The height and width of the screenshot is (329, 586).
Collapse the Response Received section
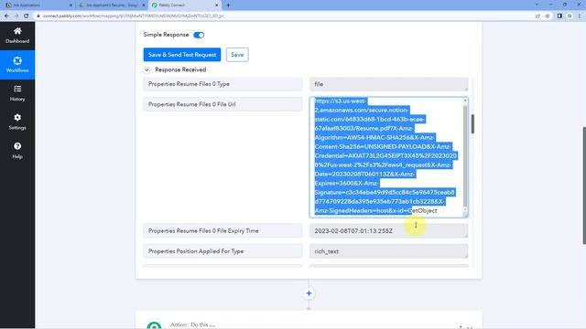pos(146,69)
